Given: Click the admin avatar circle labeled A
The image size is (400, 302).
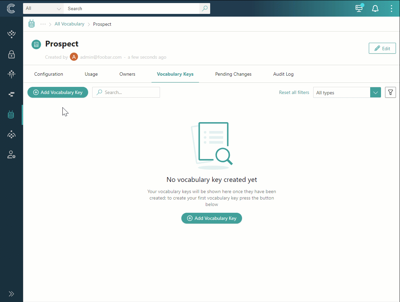Looking at the screenshot, I should point(74,57).
